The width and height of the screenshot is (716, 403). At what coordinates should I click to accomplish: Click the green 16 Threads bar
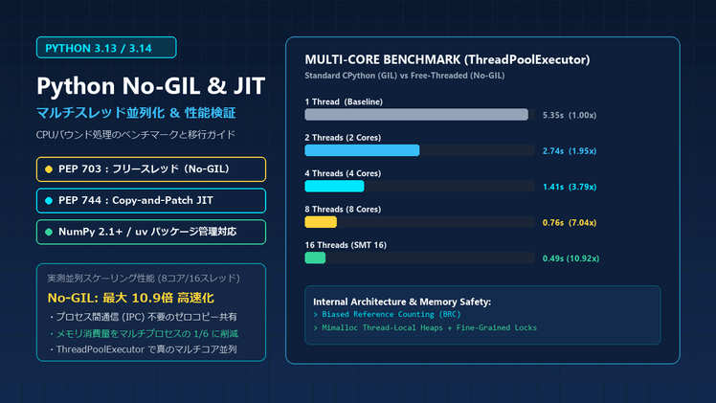tap(315, 257)
